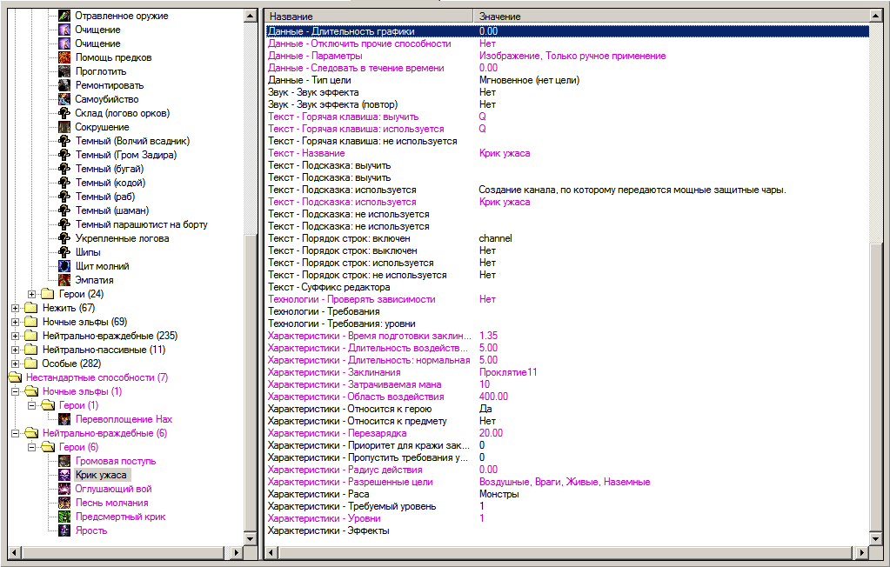Click the ability tree's vertical scrollbar down arrow
Image resolution: width=890 pixels, height=567 pixels.
click(x=251, y=540)
